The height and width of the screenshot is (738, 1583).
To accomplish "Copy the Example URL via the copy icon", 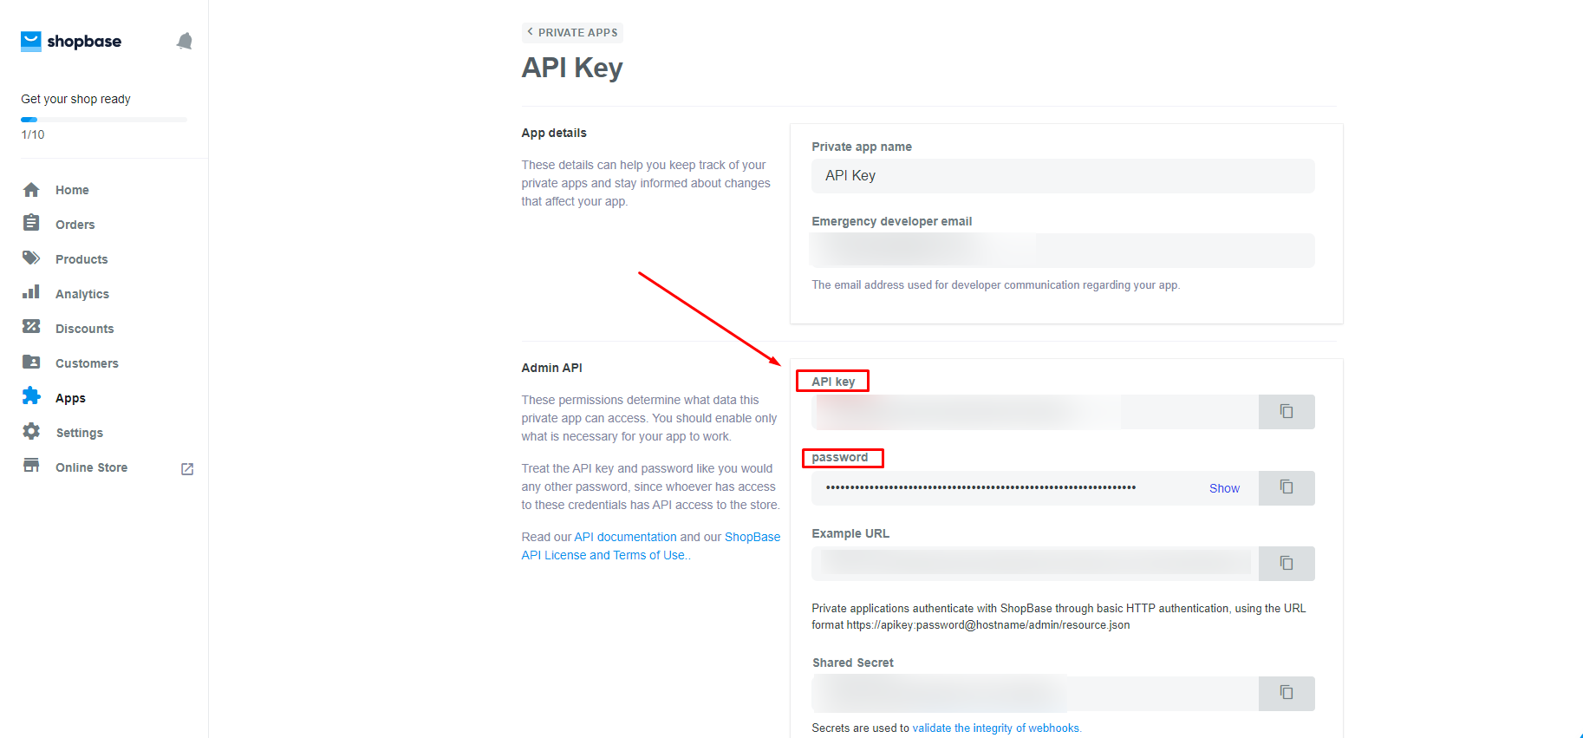I will (1287, 564).
